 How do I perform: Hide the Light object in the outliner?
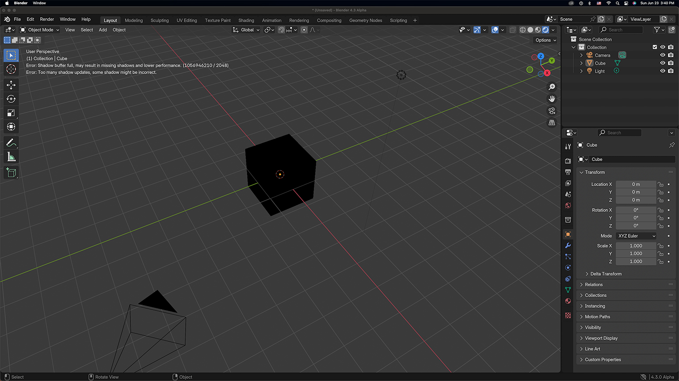point(662,71)
